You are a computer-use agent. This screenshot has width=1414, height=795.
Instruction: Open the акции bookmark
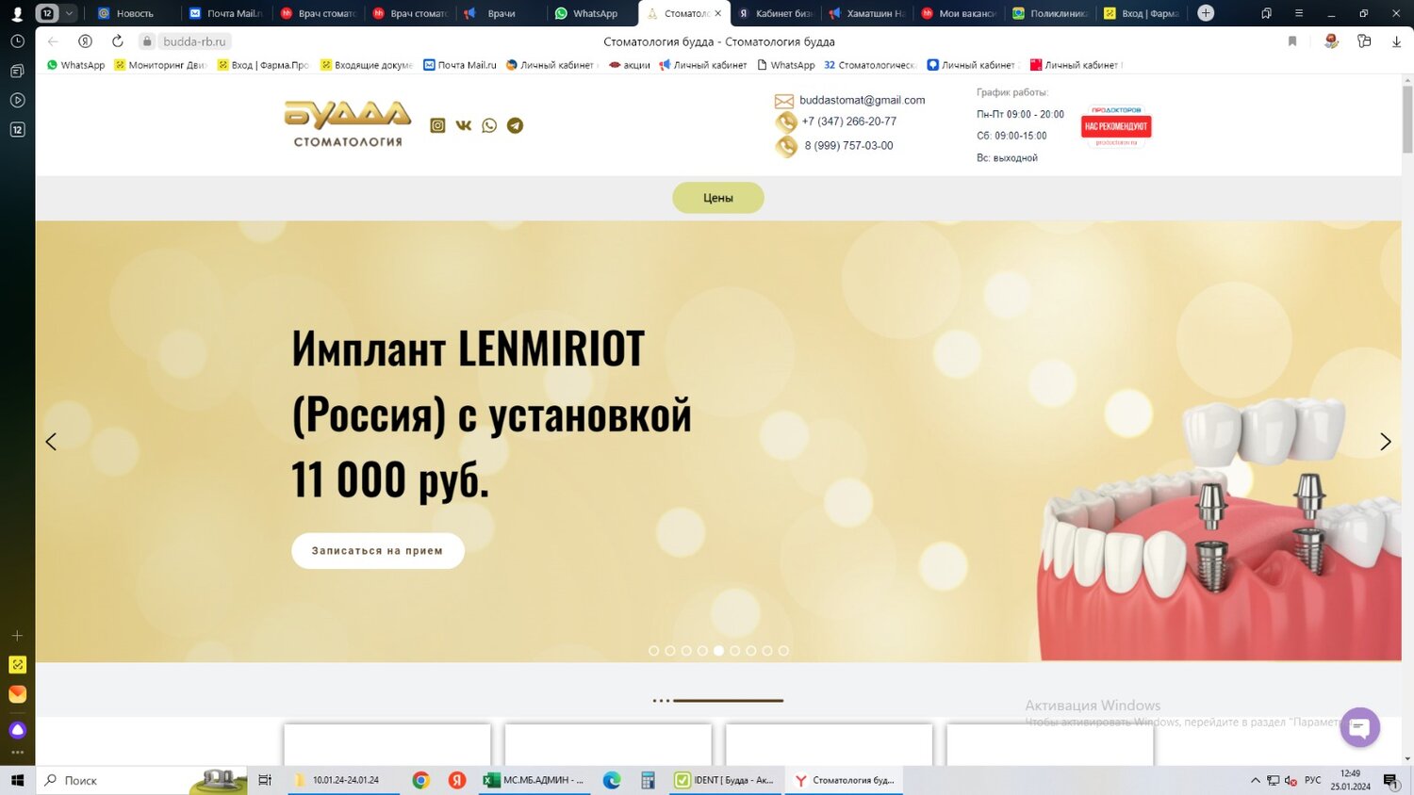coord(630,65)
